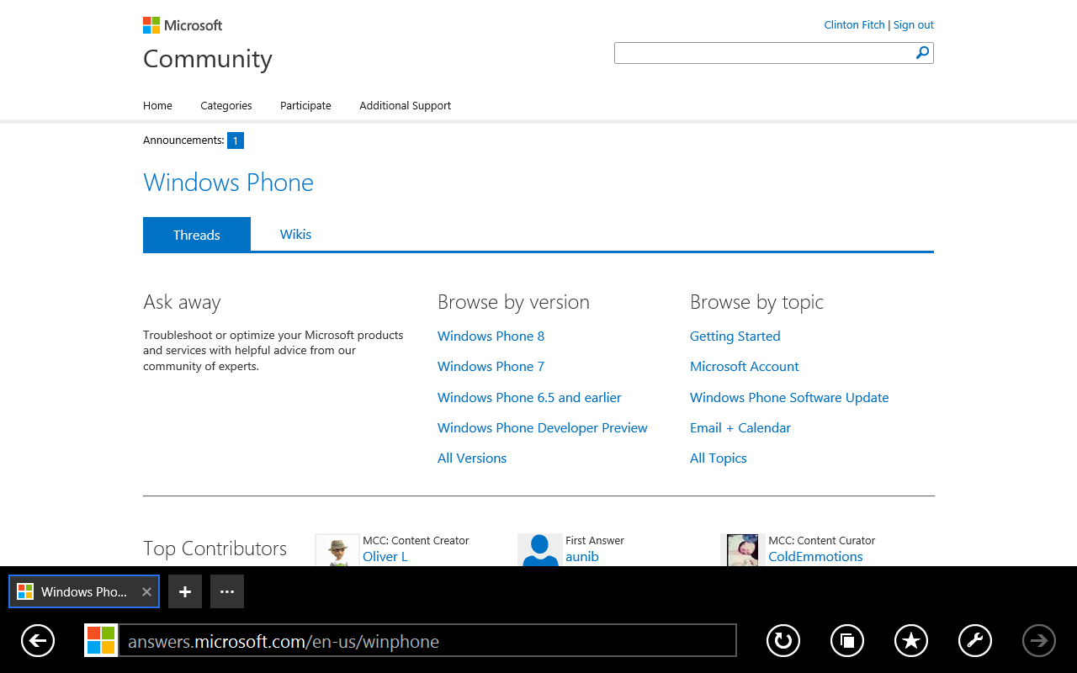Click the Microsoft logo in the header
Viewport: 1077px width, 673px height.
(183, 25)
